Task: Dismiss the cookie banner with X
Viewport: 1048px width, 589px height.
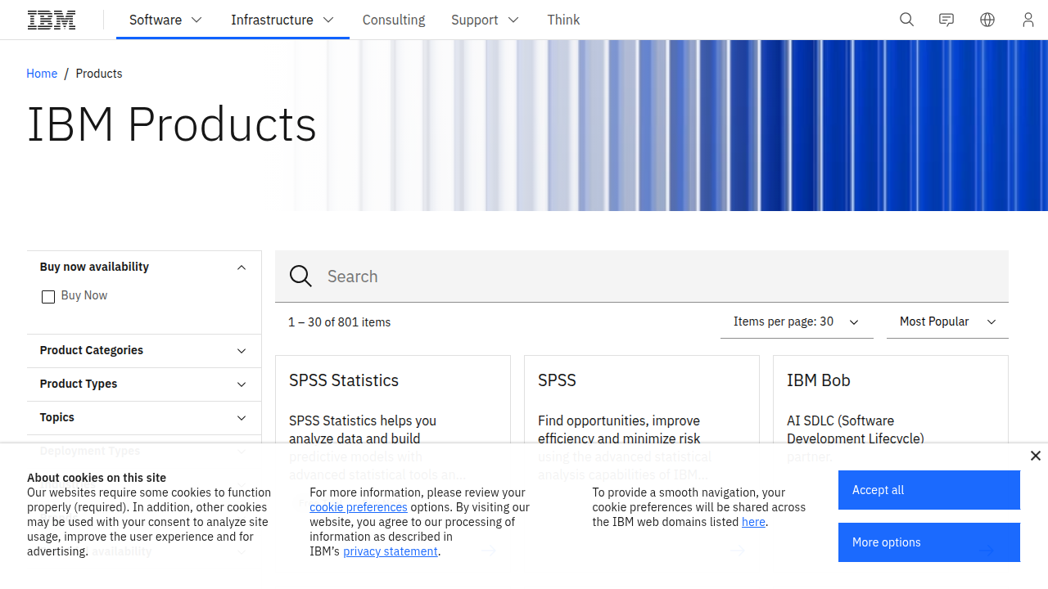Action: 1036,456
